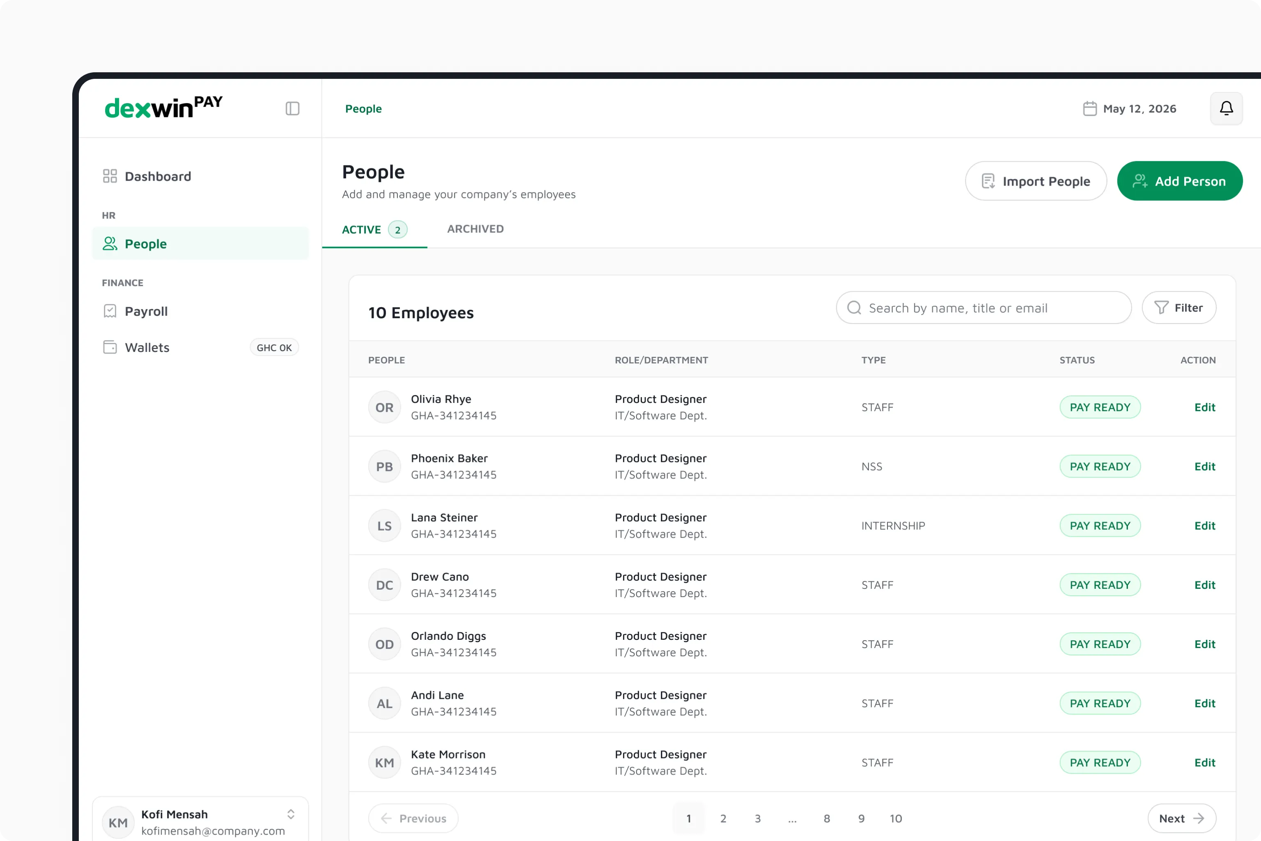
Task: Click the Dashboard grid icon
Action: click(110, 176)
